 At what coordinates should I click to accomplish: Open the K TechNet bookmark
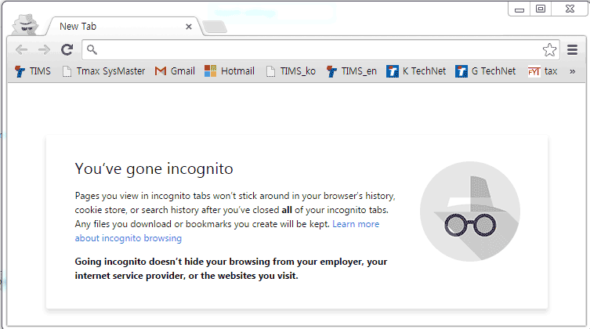click(416, 71)
